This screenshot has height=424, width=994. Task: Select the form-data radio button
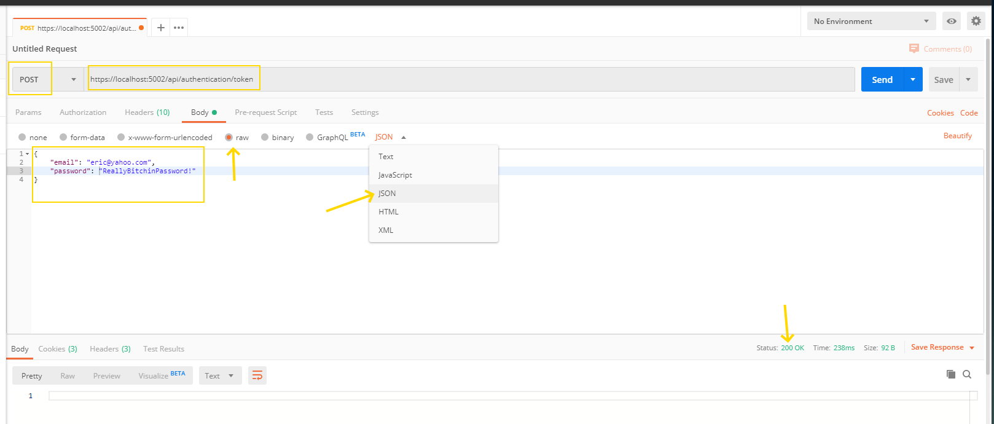tap(63, 137)
